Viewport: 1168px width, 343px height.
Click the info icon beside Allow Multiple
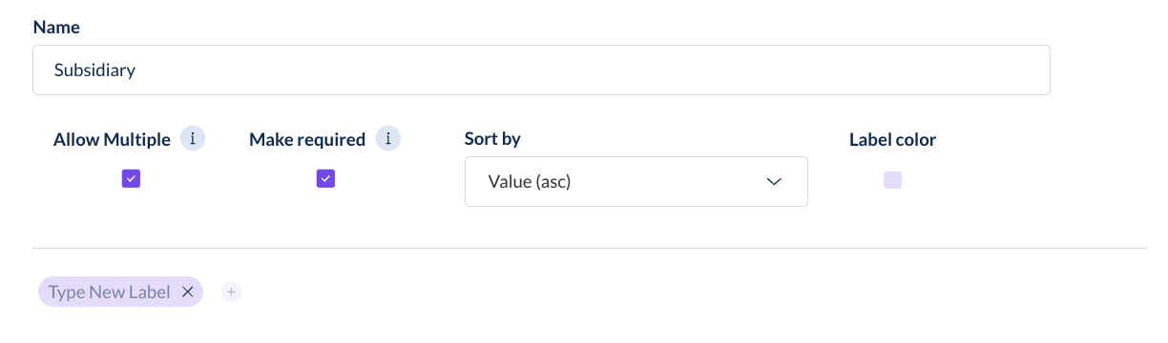pos(193,139)
